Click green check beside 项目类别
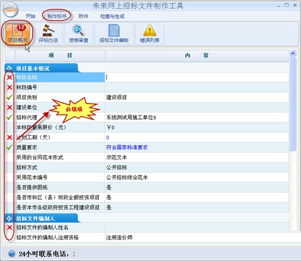 [x=9, y=97]
